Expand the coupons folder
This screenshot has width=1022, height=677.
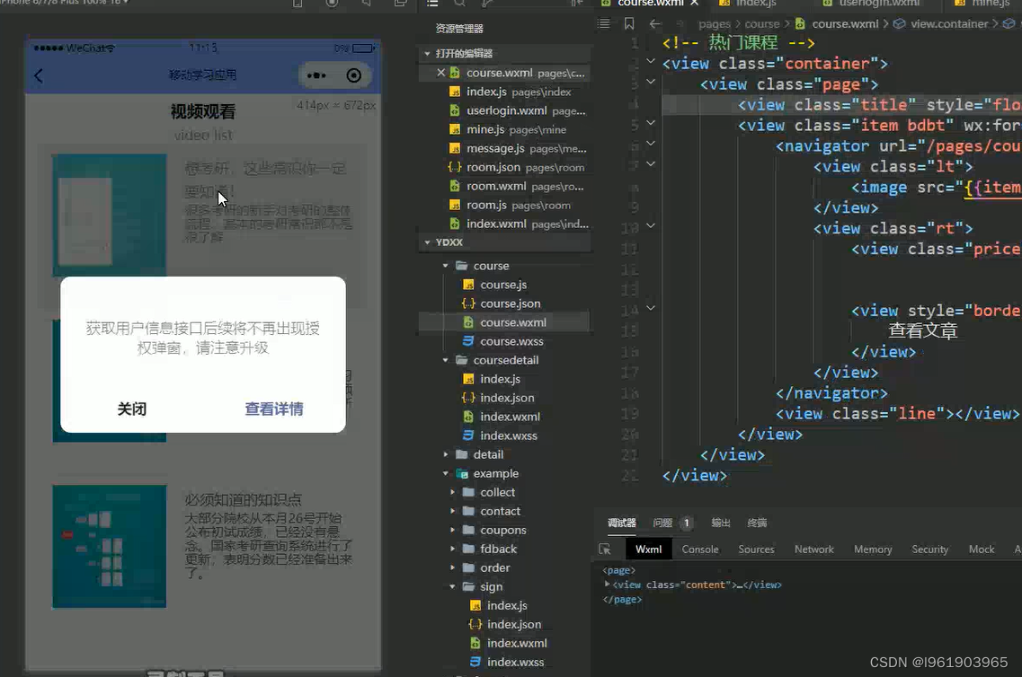[452, 530]
